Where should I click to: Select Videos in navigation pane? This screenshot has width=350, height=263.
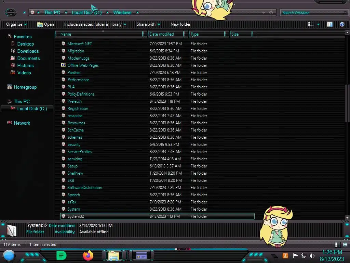24,73
